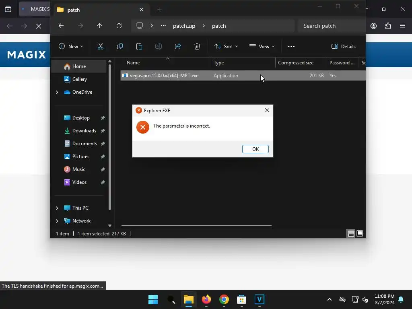Viewport: 412px width, 309px height.
Task: Click the Rename icon in toolbar
Action: pos(159,47)
